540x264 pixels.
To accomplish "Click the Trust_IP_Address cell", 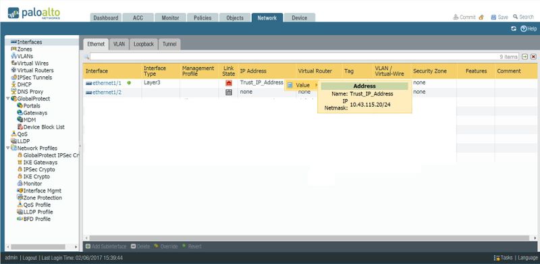I will 262,83.
